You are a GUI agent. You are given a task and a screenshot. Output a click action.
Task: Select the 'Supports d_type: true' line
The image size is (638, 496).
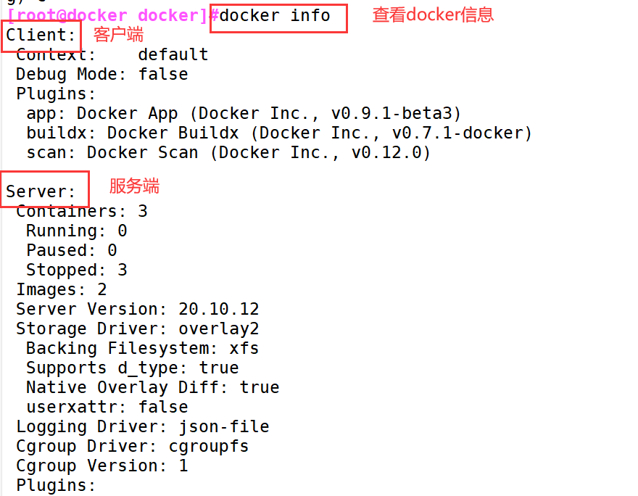point(133,368)
